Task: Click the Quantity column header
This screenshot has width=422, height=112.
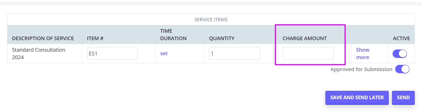Action: 222,38
